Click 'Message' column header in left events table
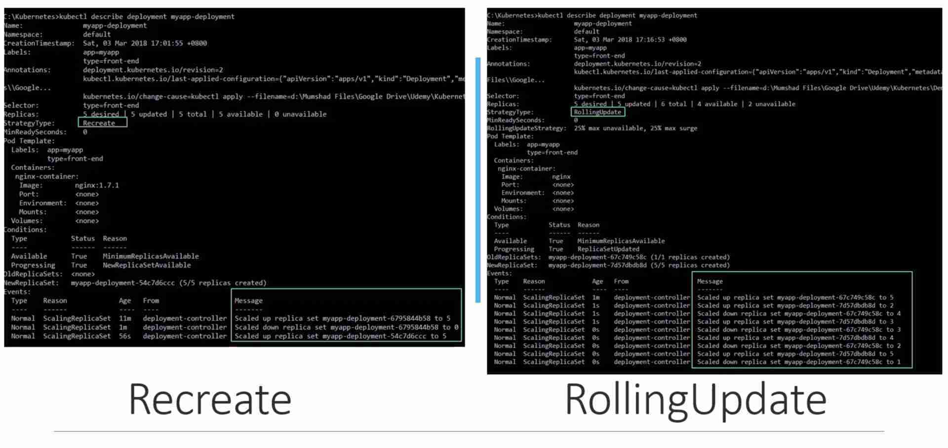Screen dimensions: 948x448 point(248,301)
